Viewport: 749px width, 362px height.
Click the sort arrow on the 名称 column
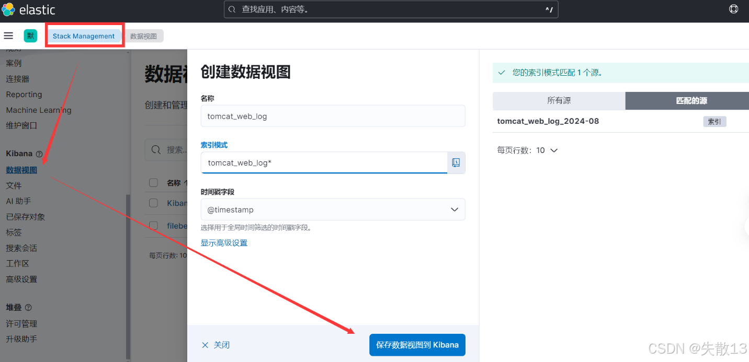click(x=186, y=183)
